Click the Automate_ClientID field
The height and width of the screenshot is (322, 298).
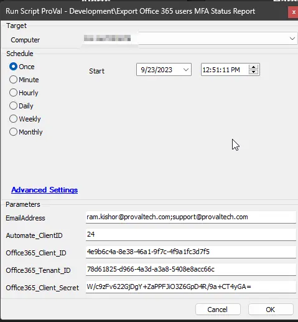(191, 235)
